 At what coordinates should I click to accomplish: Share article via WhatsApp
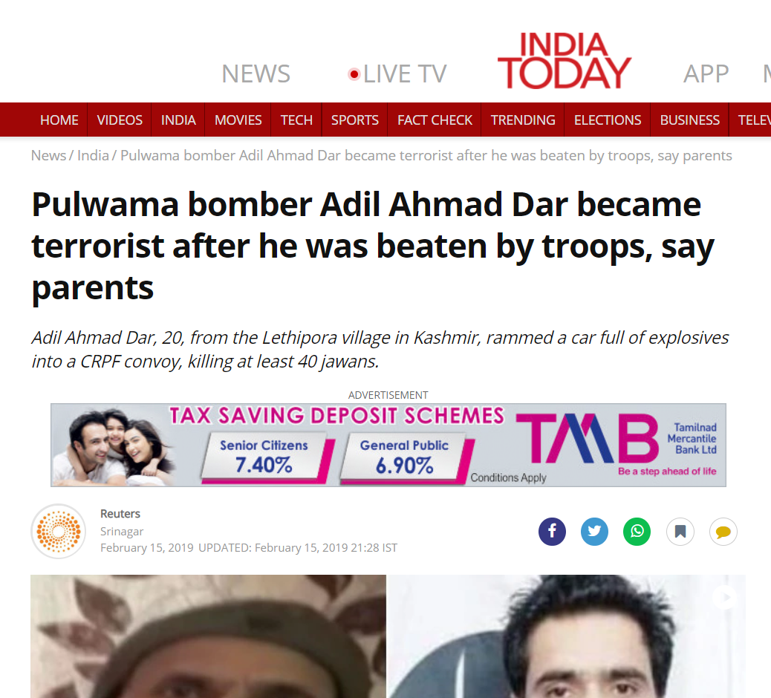click(x=637, y=532)
